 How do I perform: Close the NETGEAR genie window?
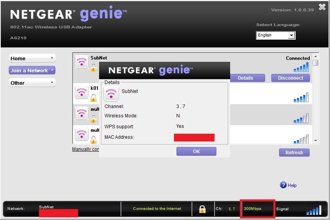(322, 7)
